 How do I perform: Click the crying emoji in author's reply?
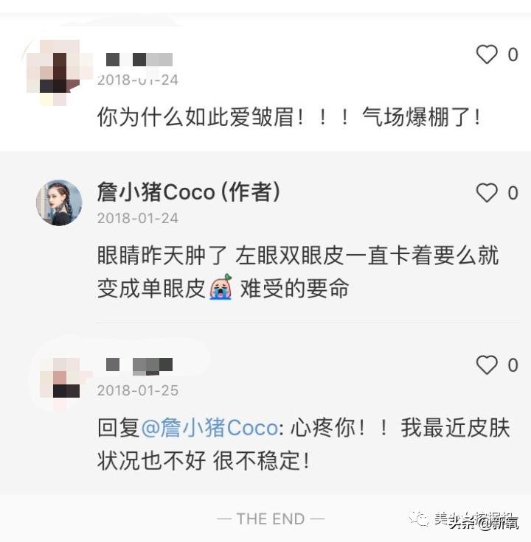(x=221, y=287)
